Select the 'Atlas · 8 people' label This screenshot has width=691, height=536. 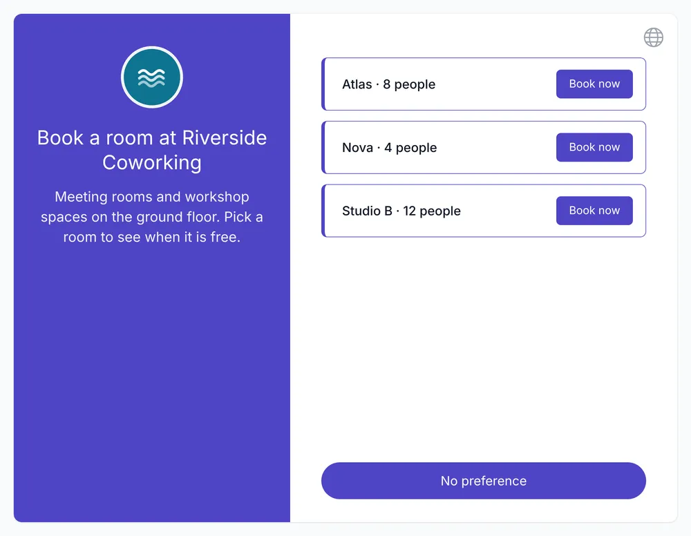388,84
